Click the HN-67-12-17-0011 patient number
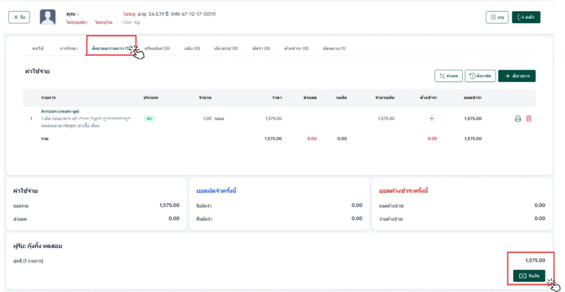Screen dimensions: 565x292 coord(193,14)
